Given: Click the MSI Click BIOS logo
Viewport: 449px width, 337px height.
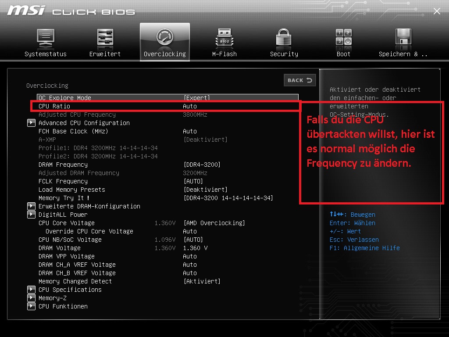Looking at the screenshot, I should coord(70,11).
